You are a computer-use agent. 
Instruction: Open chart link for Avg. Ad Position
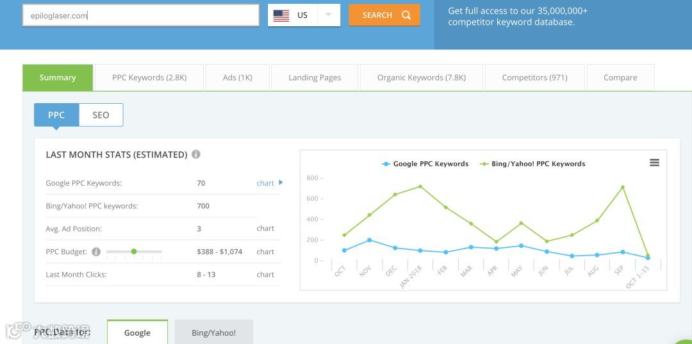(265, 229)
